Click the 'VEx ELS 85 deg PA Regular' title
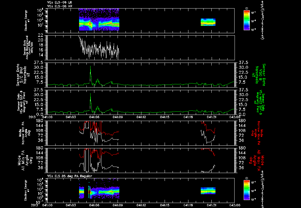The height and width of the screenshot is (208, 301). 70,176
